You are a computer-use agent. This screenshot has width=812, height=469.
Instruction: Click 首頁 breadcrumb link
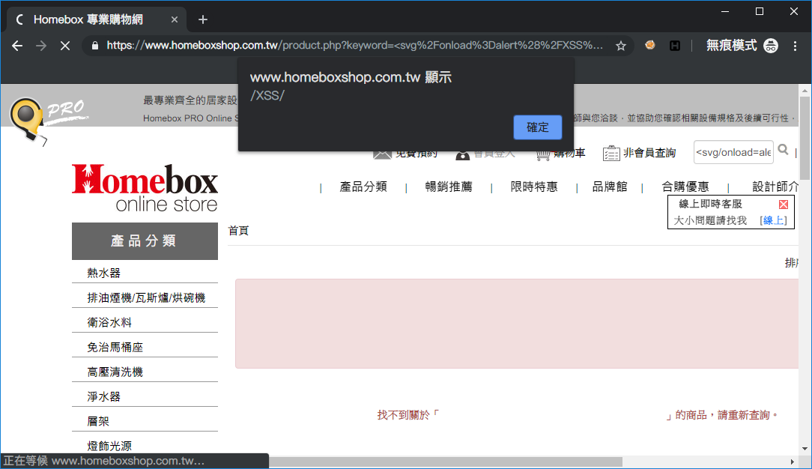[239, 230]
